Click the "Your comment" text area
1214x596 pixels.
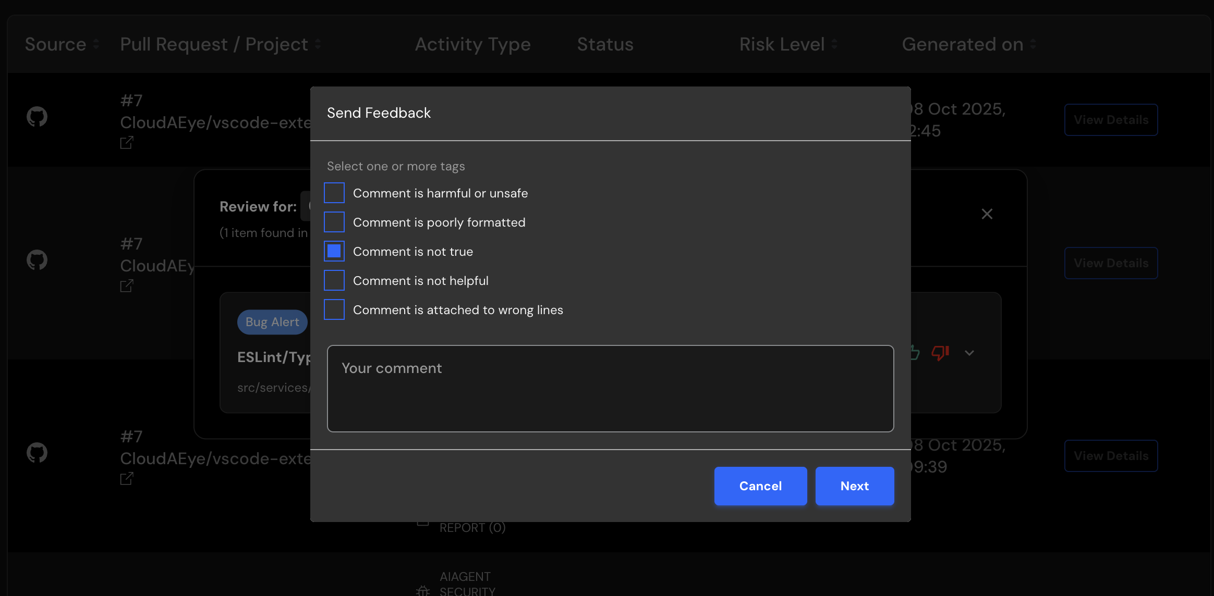pyautogui.click(x=610, y=389)
